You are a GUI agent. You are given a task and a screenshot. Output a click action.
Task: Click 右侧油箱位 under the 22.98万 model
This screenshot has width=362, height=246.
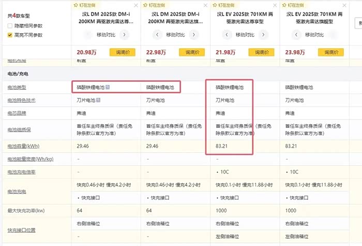(158, 224)
